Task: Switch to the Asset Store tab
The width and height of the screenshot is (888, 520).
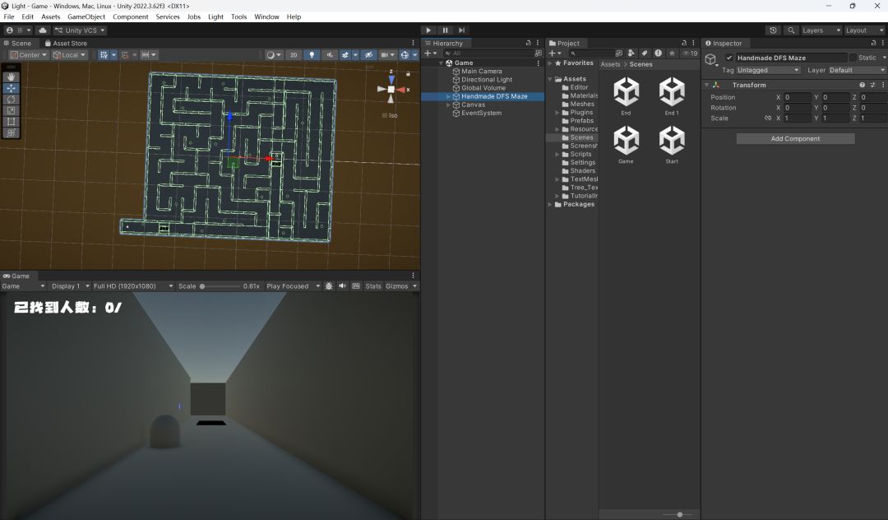Action: (66, 43)
